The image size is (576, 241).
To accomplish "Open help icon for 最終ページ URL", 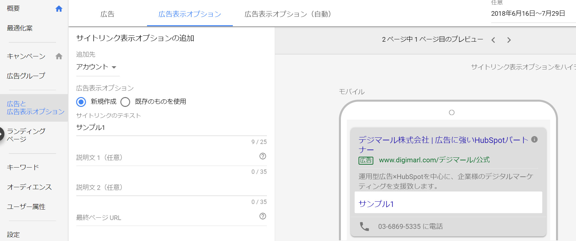I will click(263, 216).
